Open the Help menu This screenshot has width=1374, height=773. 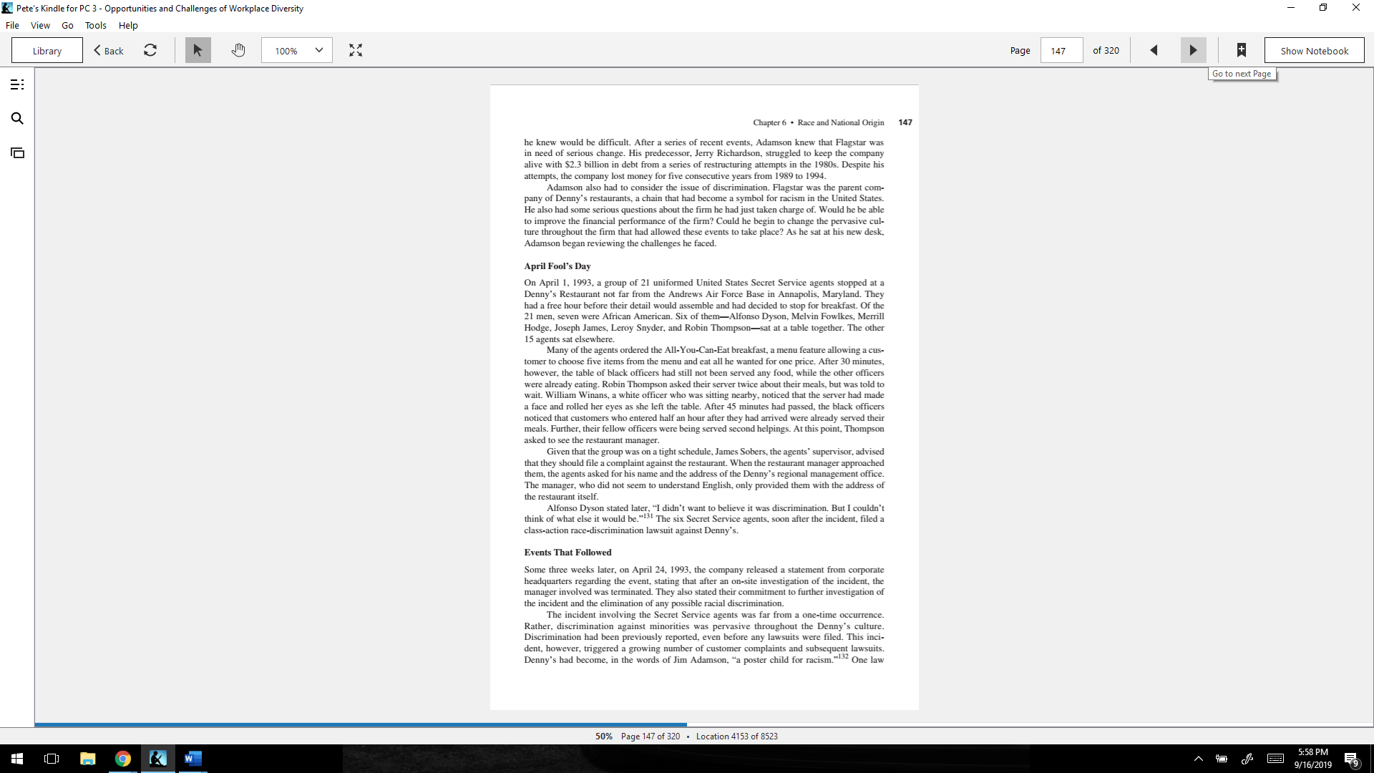point(128,25)
